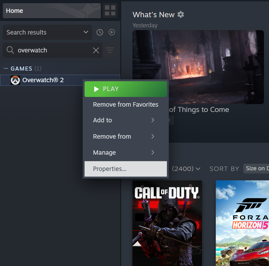The height and width of the screenshot is (266, 269).
Task: Clear the overwatch search text
Action: [x=96, y=51]
